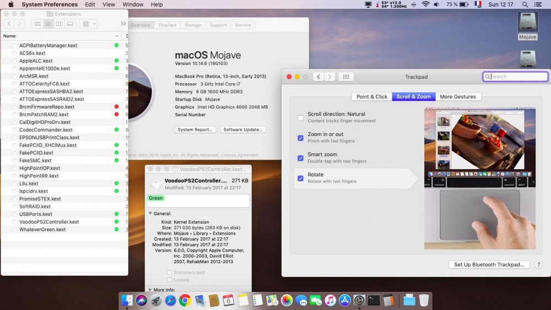551x310 pixels.
Task: Toggle the Rotate gesture checkbox
Action: click(x=300, y=178)
